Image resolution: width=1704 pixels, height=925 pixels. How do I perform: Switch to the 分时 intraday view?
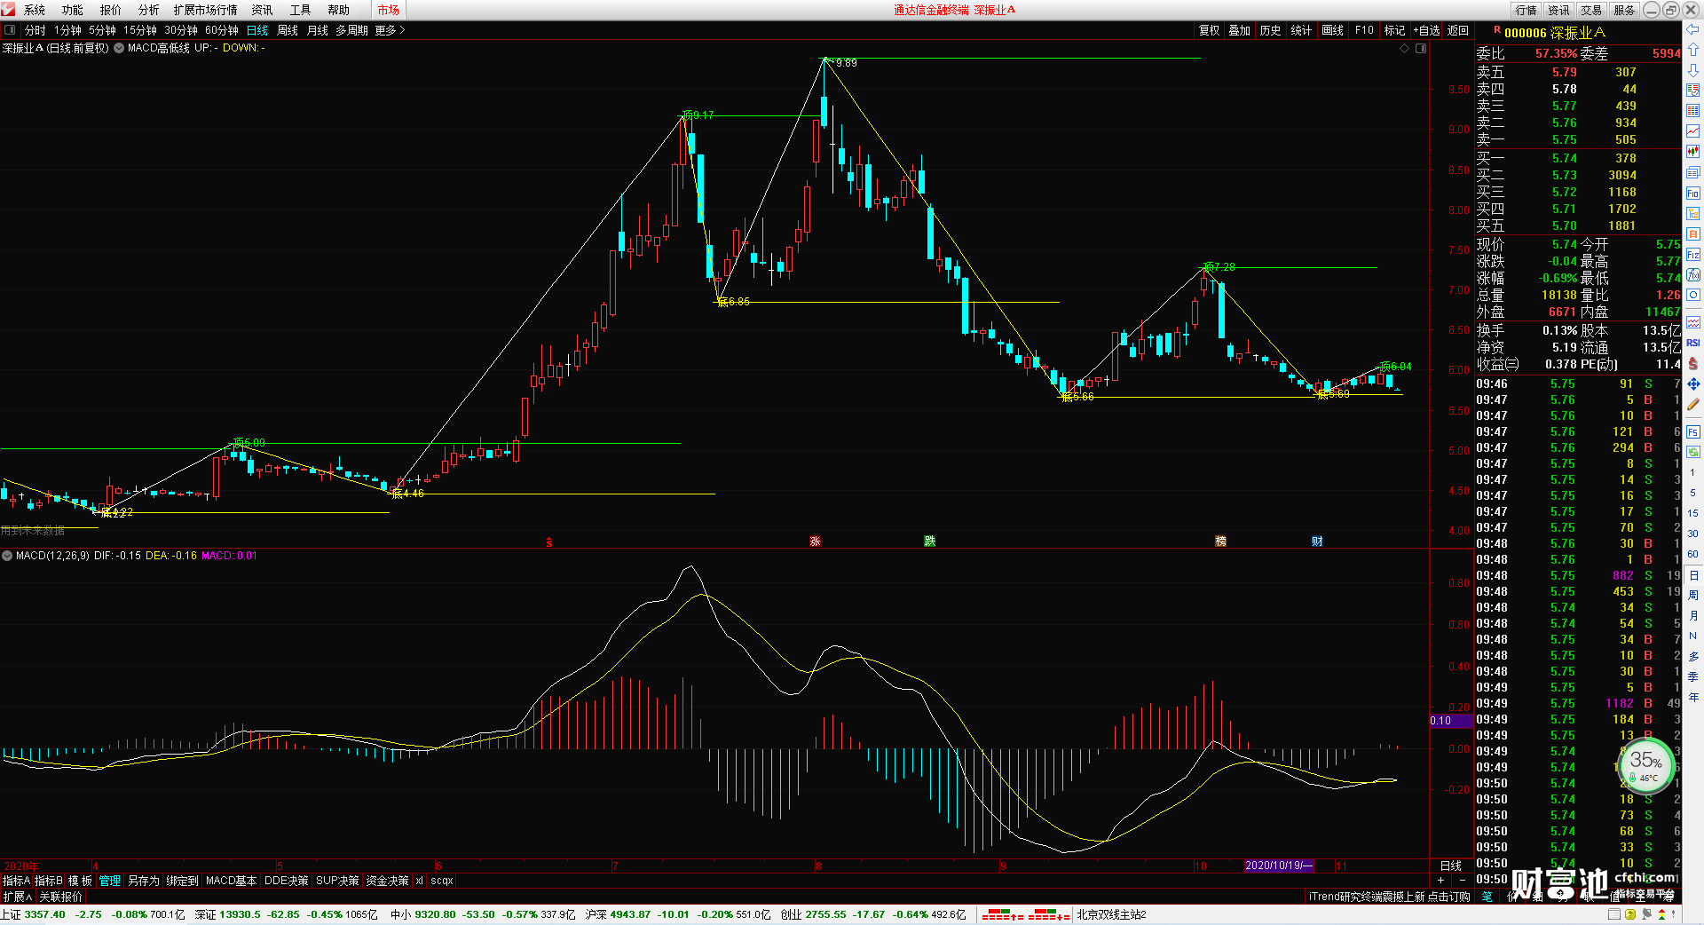click(x=35, y=30)
